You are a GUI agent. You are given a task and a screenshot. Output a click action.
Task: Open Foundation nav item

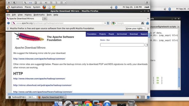92,34
